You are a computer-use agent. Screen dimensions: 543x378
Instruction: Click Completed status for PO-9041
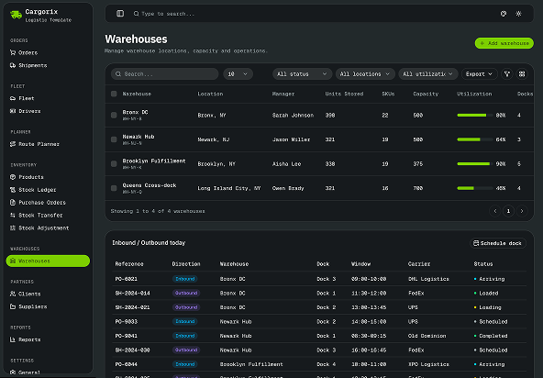tap(491, 336)
